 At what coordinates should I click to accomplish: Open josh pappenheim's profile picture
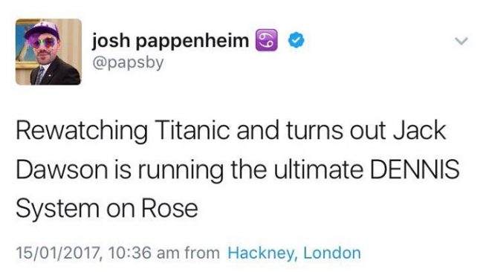click(x=48, y=52)
